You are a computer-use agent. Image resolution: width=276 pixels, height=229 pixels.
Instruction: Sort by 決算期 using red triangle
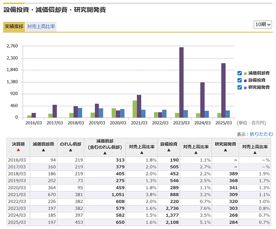tap(18, 150)
